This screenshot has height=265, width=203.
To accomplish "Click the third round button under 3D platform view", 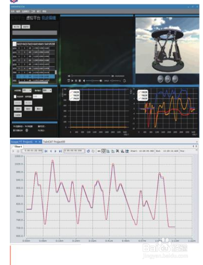I will [x=175, y=79].
